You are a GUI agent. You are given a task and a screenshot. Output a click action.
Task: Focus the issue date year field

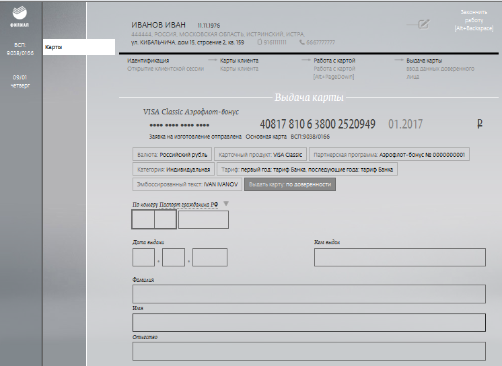pyautogui.click(x=210, y=257)
